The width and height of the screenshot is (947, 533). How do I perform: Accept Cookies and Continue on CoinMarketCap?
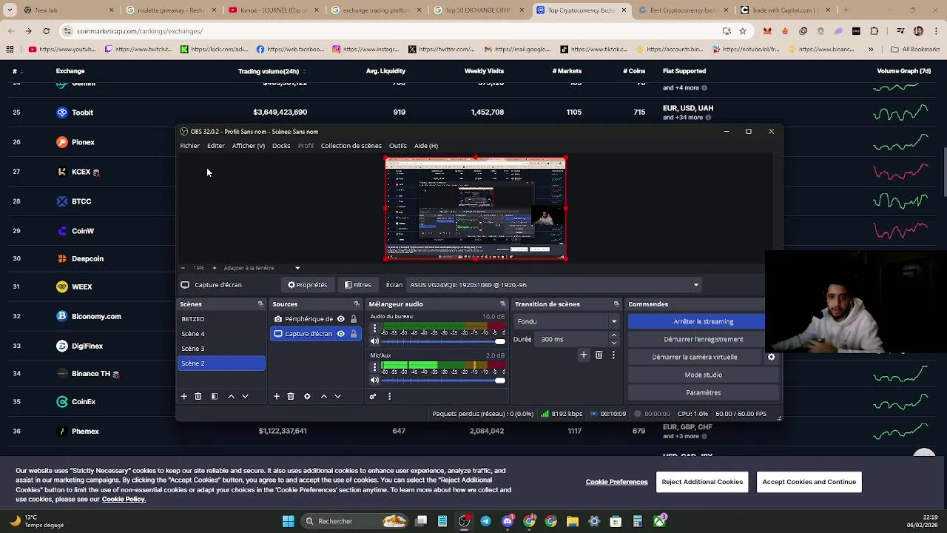click(x=809, y=482)
